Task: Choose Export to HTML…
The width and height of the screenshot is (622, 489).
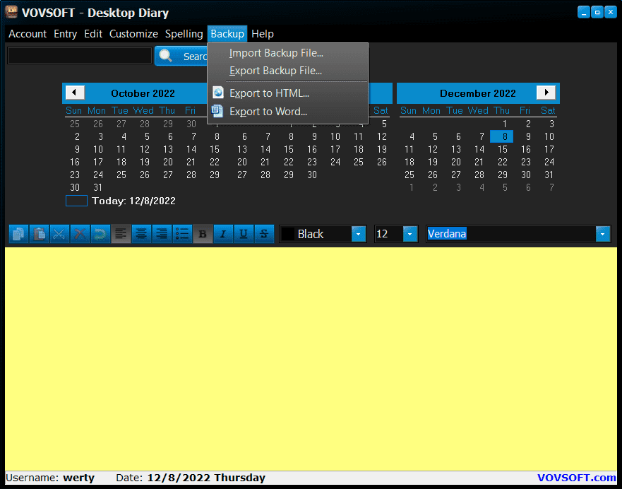Action: (287, 93)
